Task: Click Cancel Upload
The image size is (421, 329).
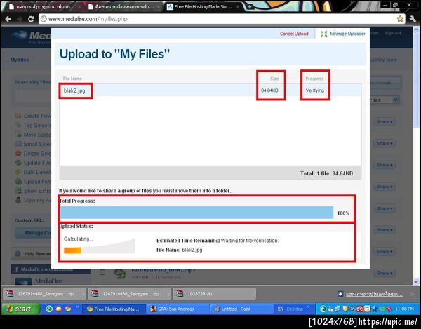Action: click(294, 34)
